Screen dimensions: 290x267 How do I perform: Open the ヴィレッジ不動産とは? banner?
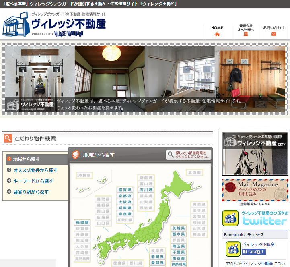(x=255, y=153)
